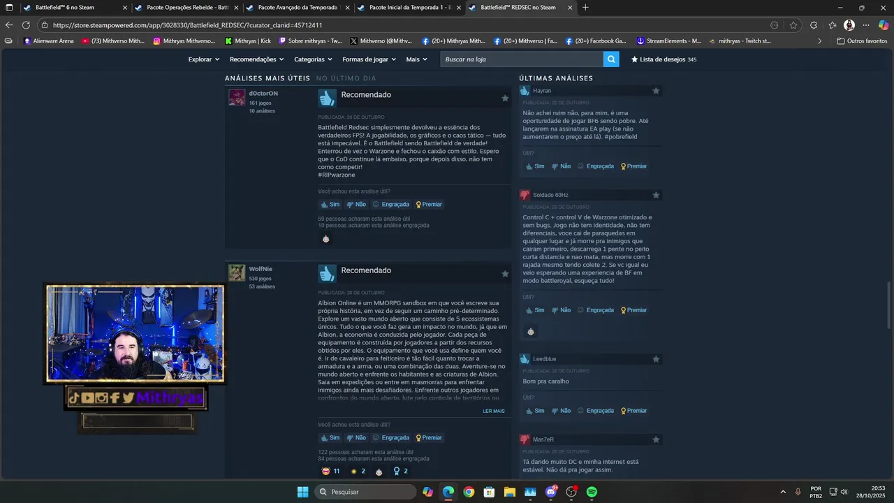This screenshot has width=894, height=503.
Task: Open the tab actions menu at top-left
Action: pos(8,8)
